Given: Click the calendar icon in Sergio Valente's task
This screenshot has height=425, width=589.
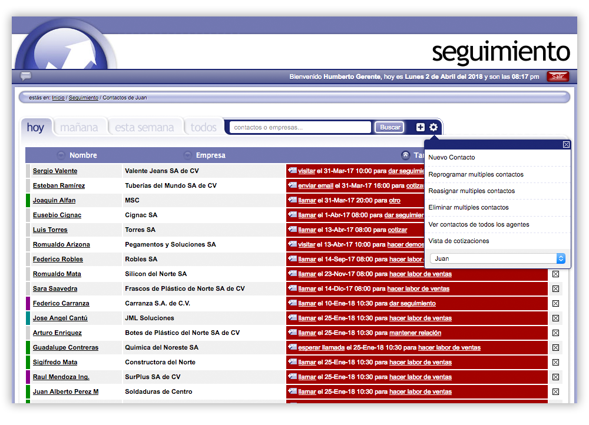Looking at the screenshot, I should [292, 171].
